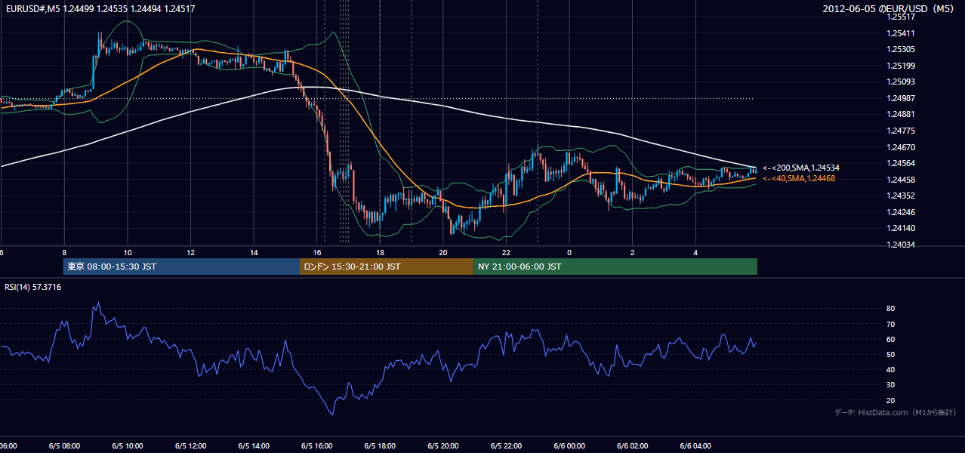Click the 6/6 02:00 time label

(632, 446)
